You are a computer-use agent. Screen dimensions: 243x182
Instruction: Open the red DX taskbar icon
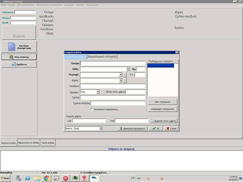pyautogui.click(x=66, y=178)
